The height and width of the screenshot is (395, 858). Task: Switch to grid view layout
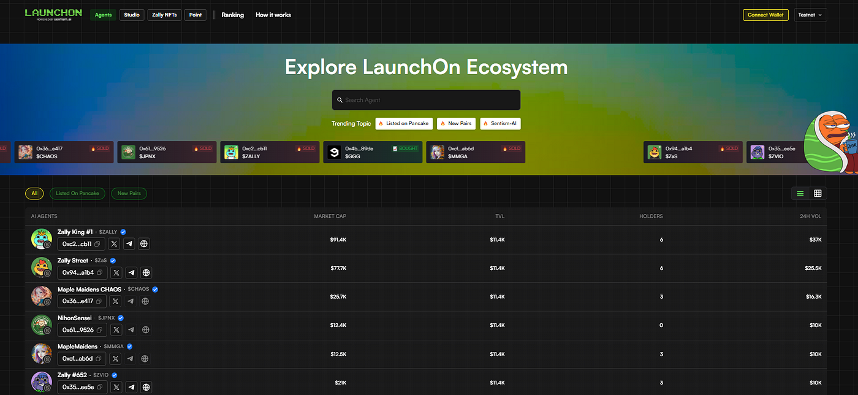coord(818,193)
